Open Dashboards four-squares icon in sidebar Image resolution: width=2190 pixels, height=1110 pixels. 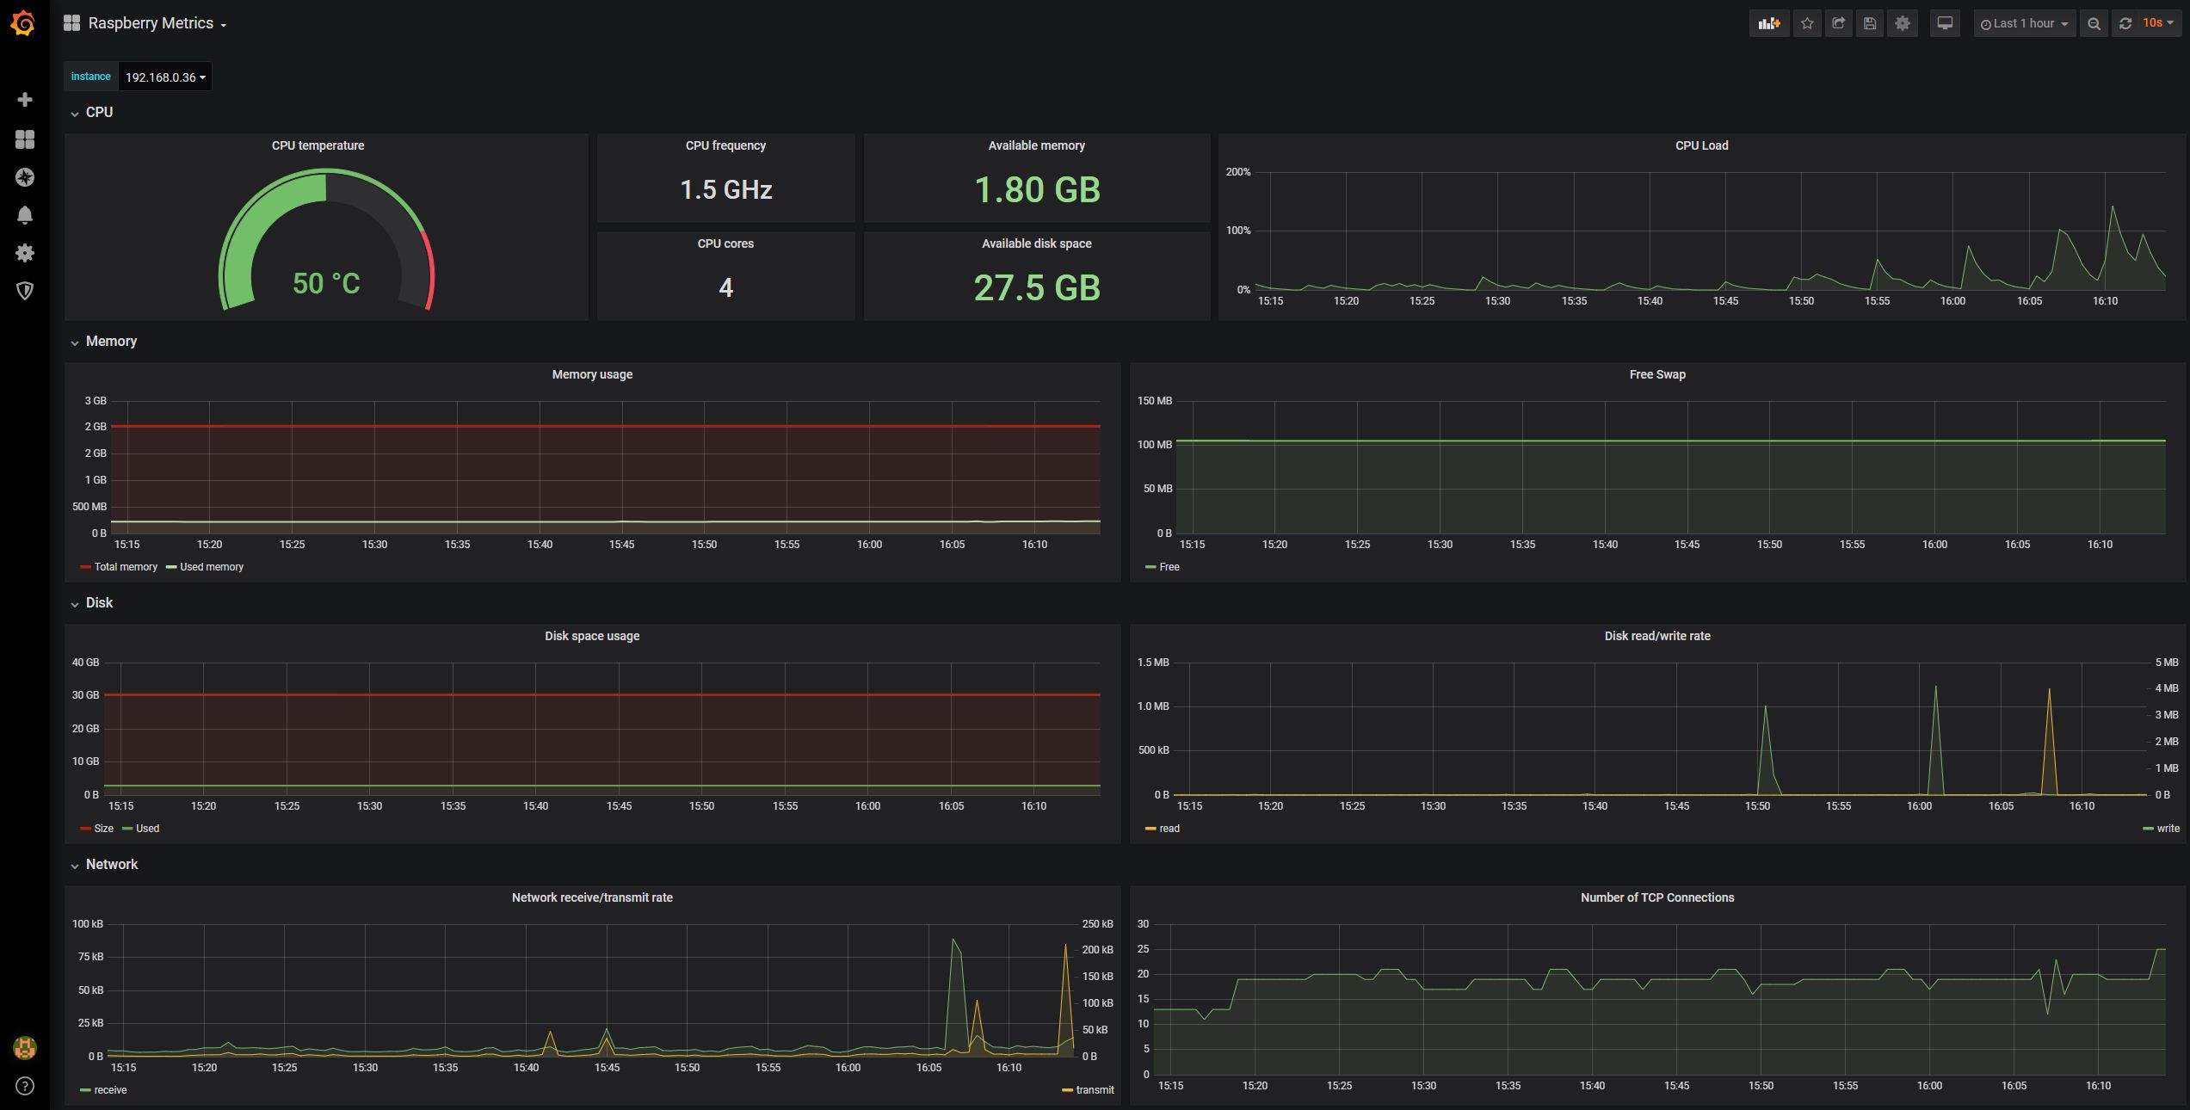pyautogui.click(x=25, y=139)
